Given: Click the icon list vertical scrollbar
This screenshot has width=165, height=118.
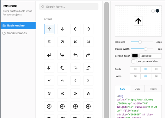Looking at the screenshot, I should pyautogui.click(x=107, y=60).
